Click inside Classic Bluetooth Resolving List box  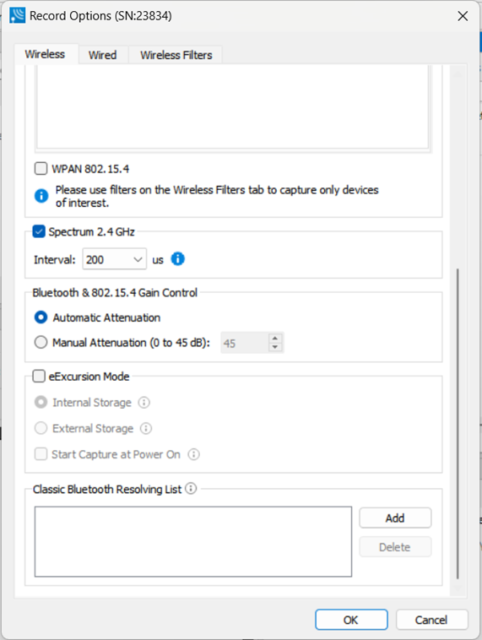pyautogui.click(x=193, y=541)
